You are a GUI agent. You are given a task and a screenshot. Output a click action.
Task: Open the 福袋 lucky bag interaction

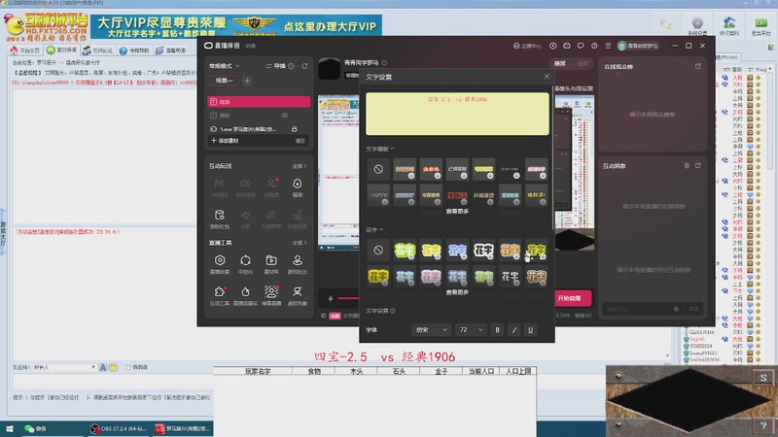coord(298,187)
